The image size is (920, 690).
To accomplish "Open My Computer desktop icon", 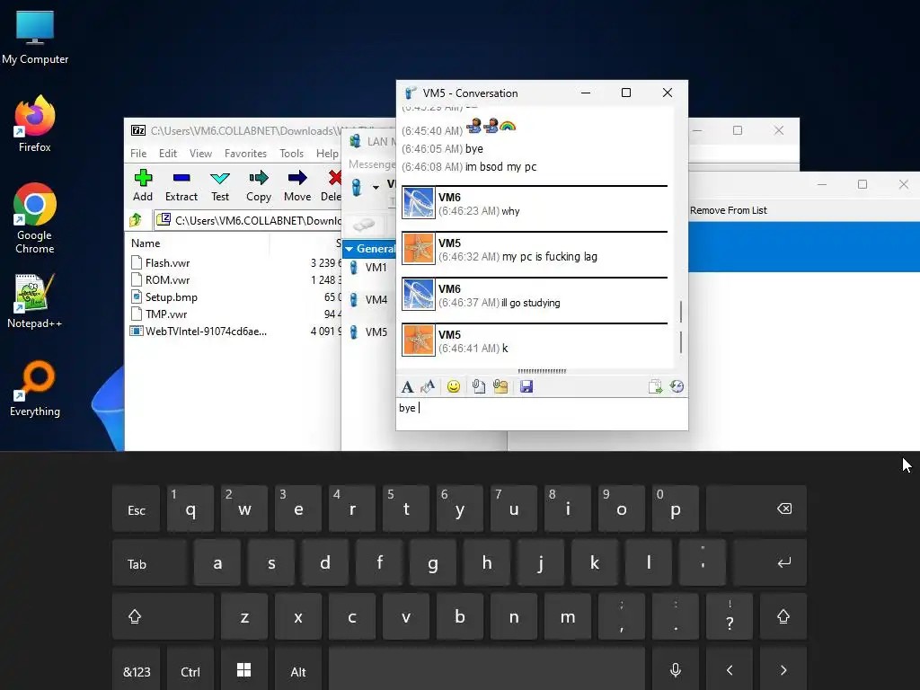I will point(35,38).
